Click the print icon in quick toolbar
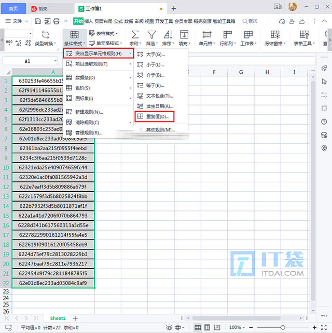The width and height of the screenshot is (332, 333). point(57,21)
